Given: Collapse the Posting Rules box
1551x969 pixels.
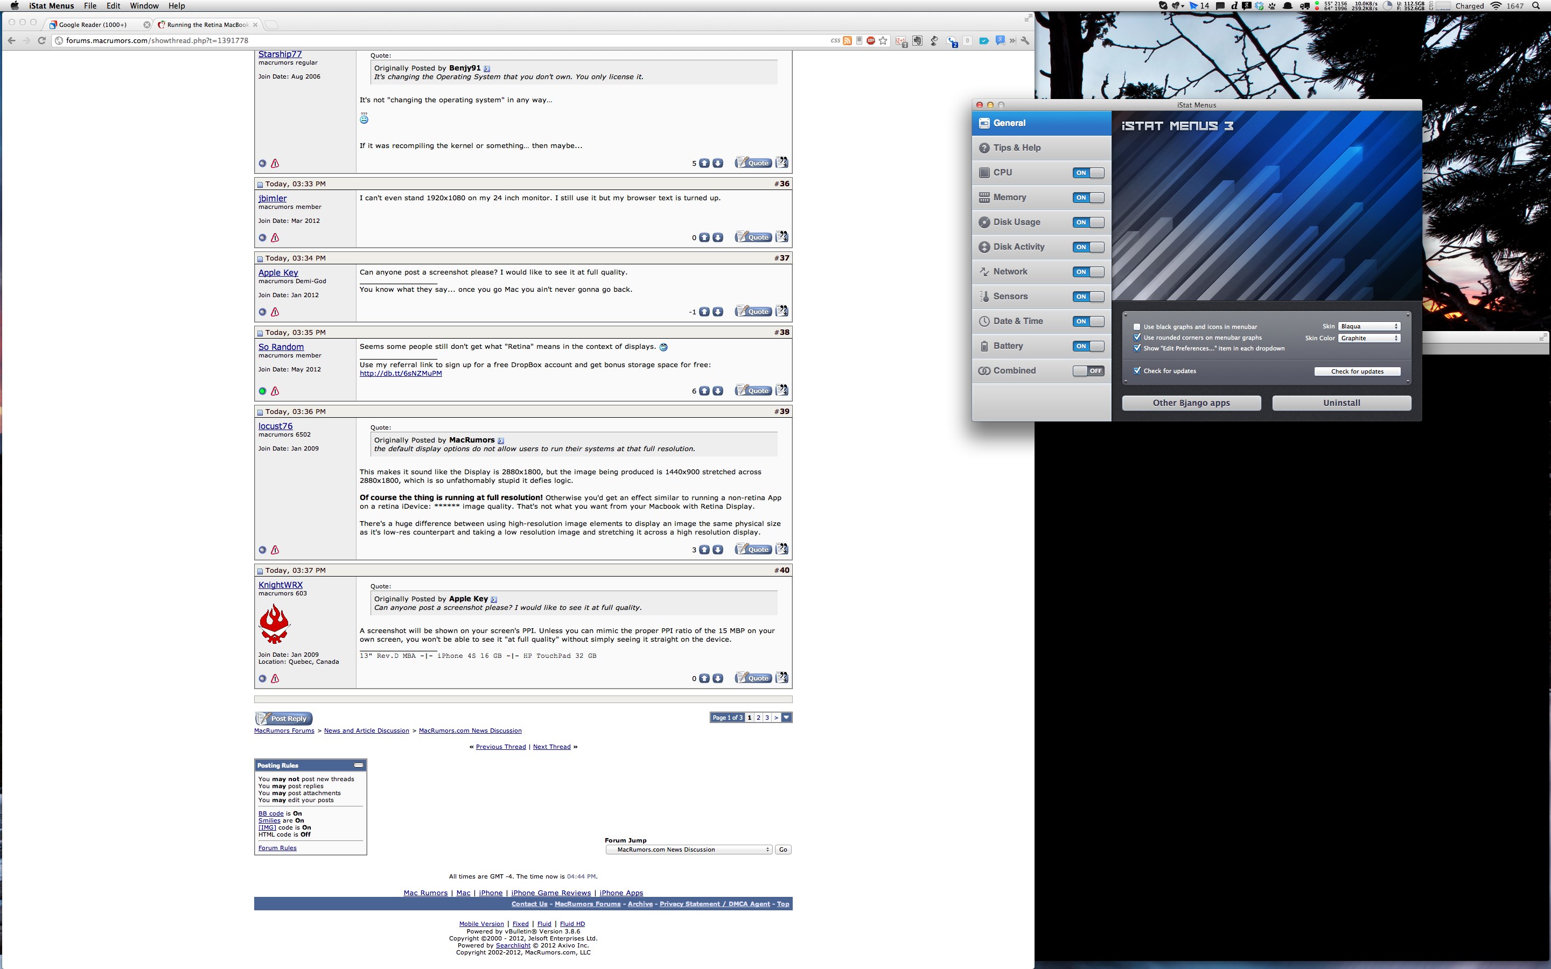Looking at the screenshot, I should [x=358, y=765].
